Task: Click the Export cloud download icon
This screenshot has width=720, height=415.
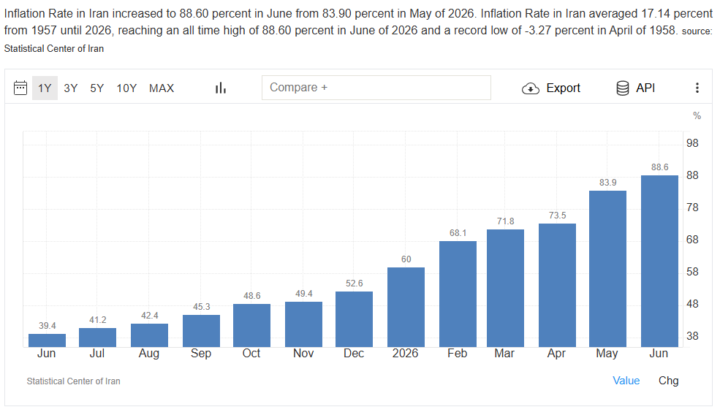Action: point(531,88)
